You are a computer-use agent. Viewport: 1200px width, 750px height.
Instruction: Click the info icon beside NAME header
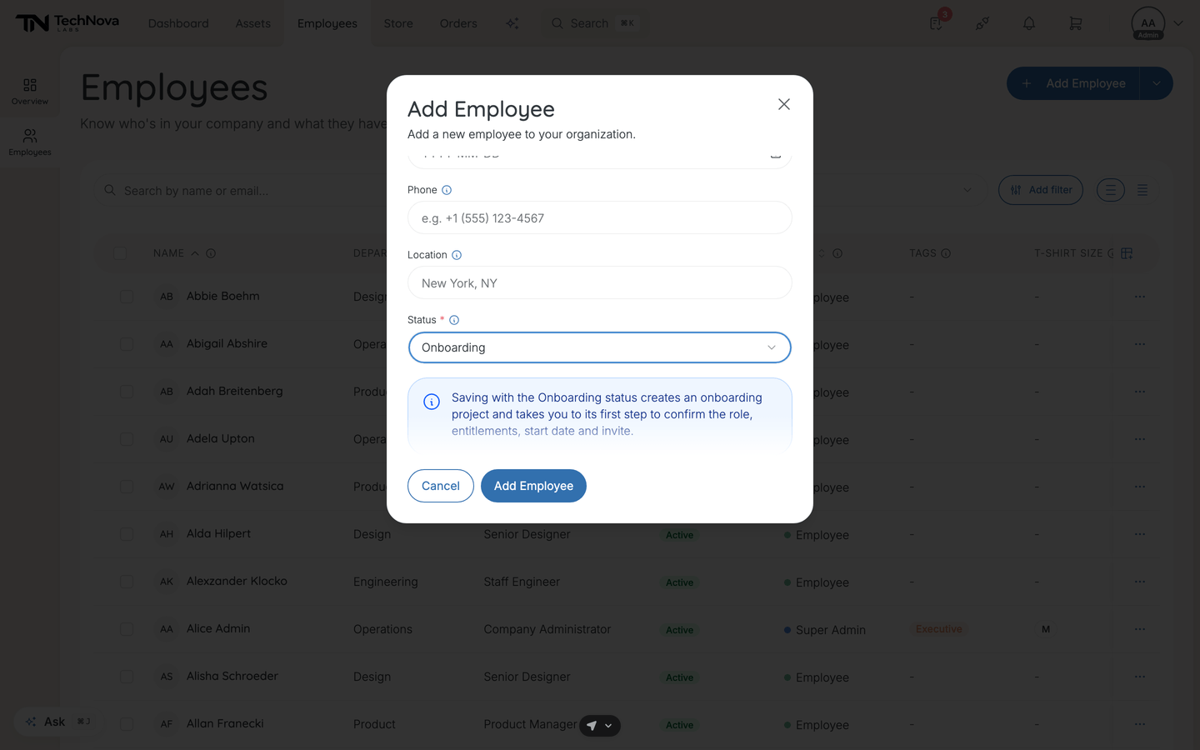tap(211, 253)
